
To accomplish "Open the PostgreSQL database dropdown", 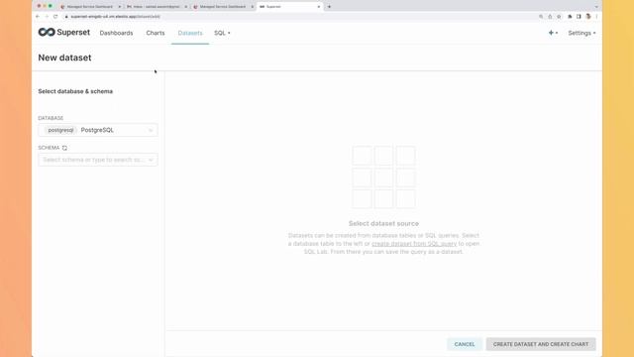I will [x=98, y=130].
